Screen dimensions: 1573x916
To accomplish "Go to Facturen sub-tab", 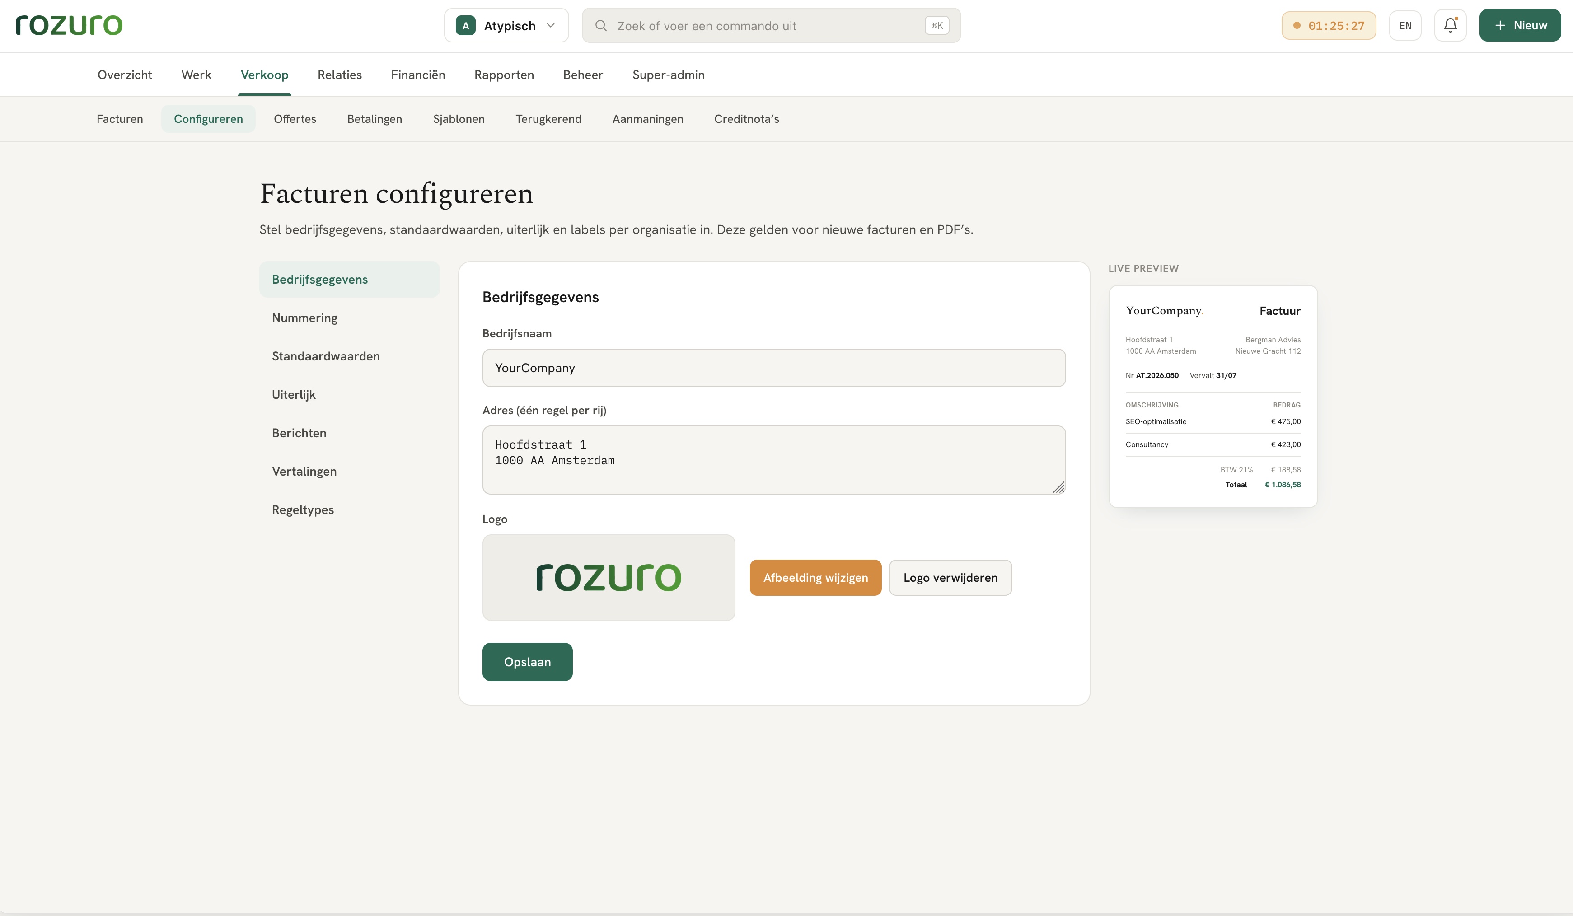I will click(x=120, y=118).
